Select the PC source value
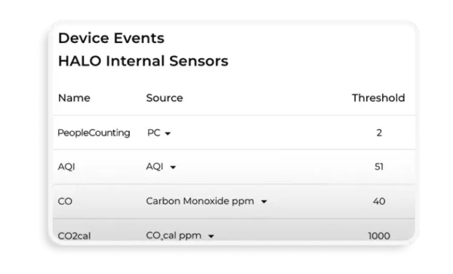453x274 pixels. click(x=154, y=133)
